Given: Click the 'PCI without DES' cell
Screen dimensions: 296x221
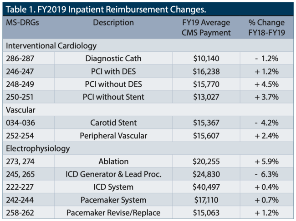Looking at the screenshot, I should tap(113, 84).
